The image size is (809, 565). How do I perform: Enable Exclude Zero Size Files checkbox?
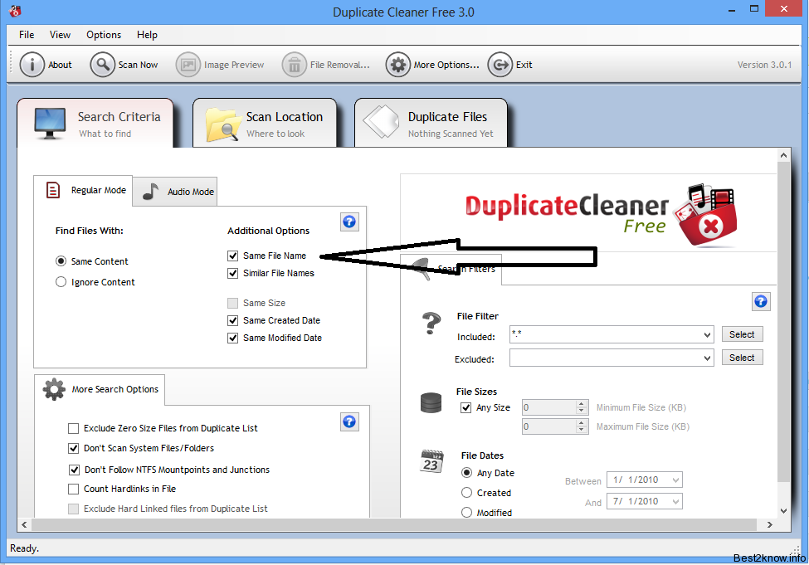point(73,428)
